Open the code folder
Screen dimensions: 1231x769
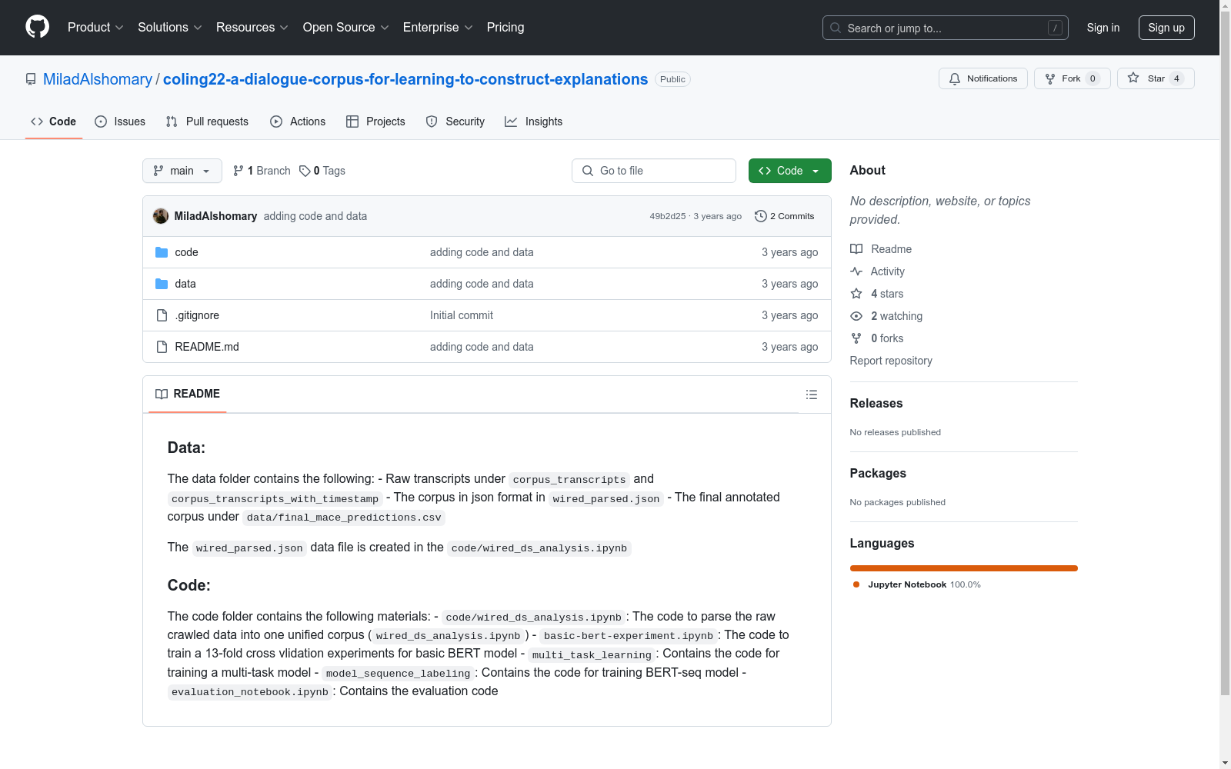tap(186, 252)
